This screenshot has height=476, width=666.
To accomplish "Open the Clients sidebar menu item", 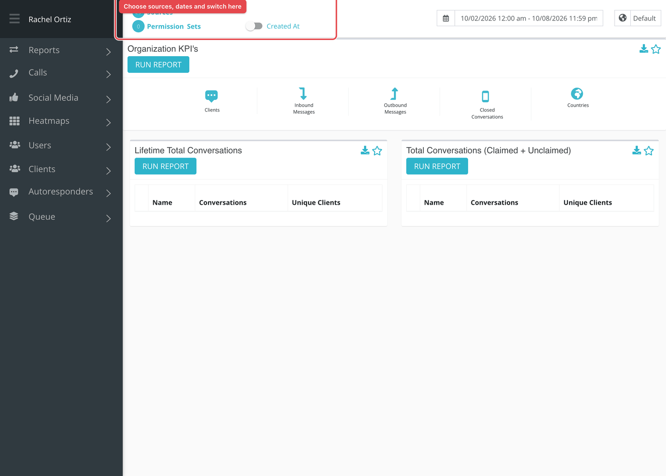I will [x=61, y=169].
